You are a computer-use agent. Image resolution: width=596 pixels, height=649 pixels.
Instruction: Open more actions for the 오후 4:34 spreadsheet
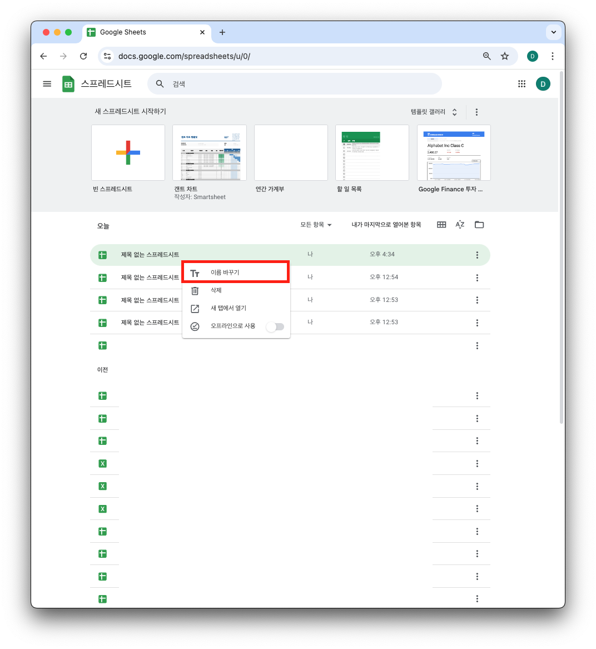pos(477,255)
